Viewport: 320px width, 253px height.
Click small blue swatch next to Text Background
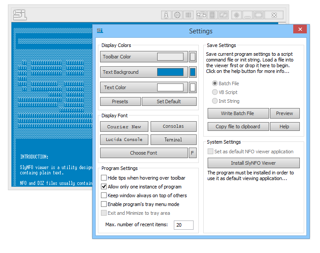193,72
